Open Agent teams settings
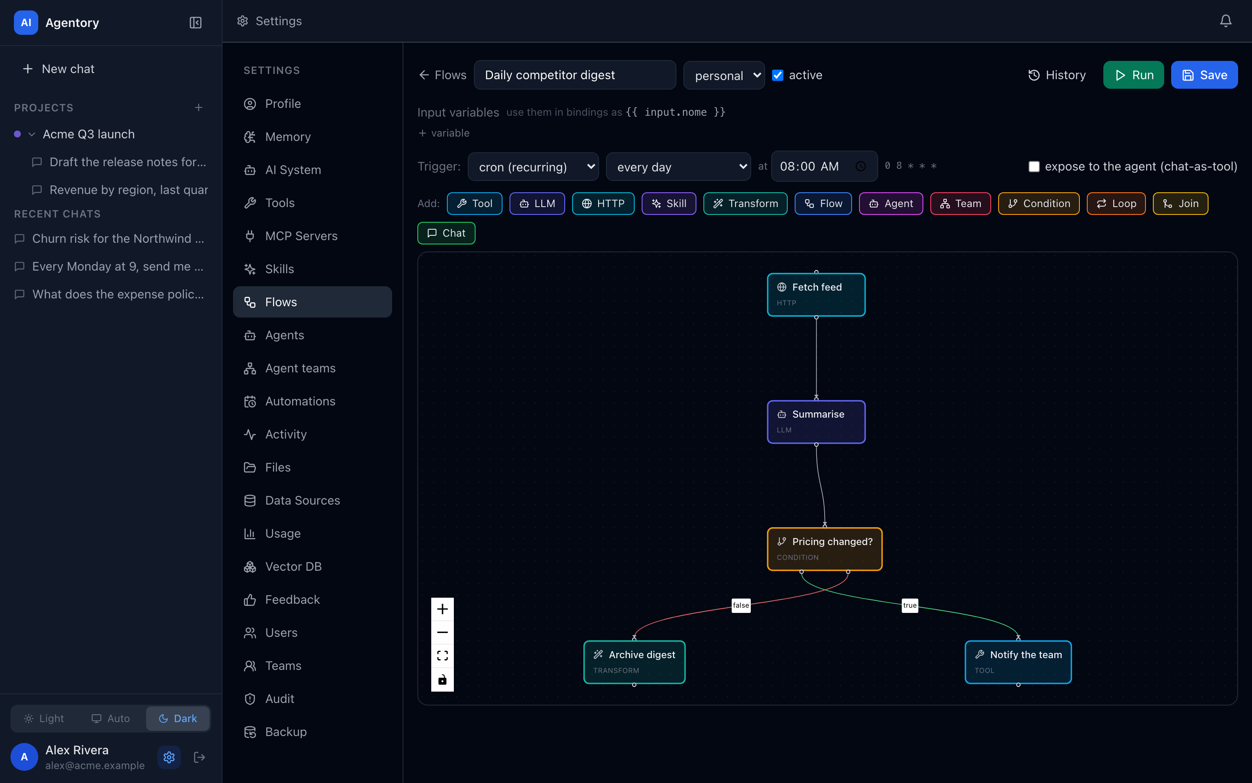 (x=313, y=368)
